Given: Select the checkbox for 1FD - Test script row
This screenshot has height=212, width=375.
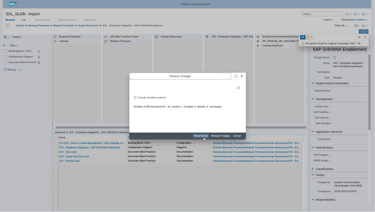Looking at the screenshot, I should 56,152.
